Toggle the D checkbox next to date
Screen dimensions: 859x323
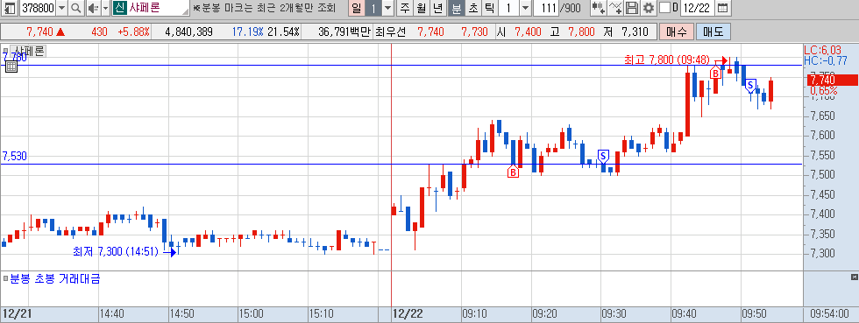pyautogui.click(x=664, y=8)
